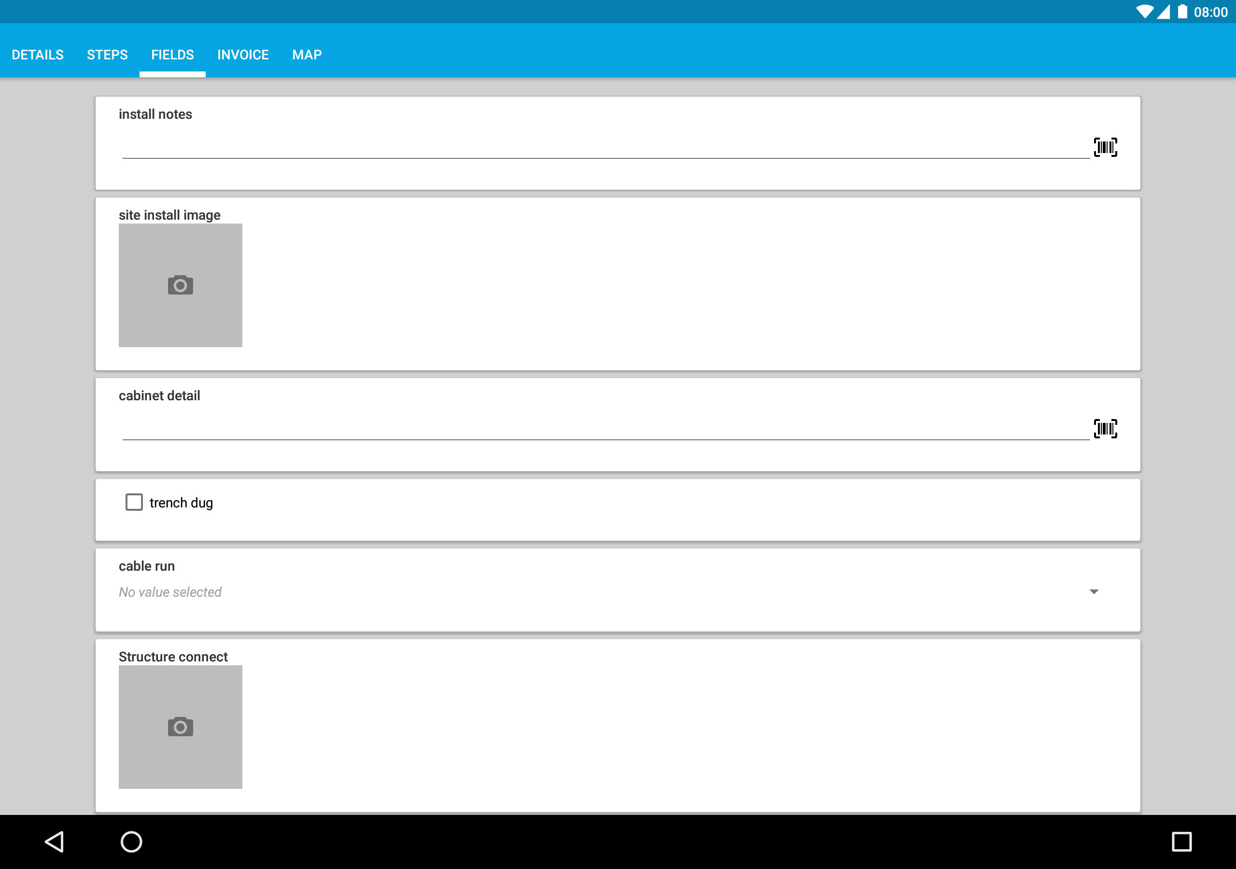
Task: Switch to the INVOICE tab
Action: 243,55
